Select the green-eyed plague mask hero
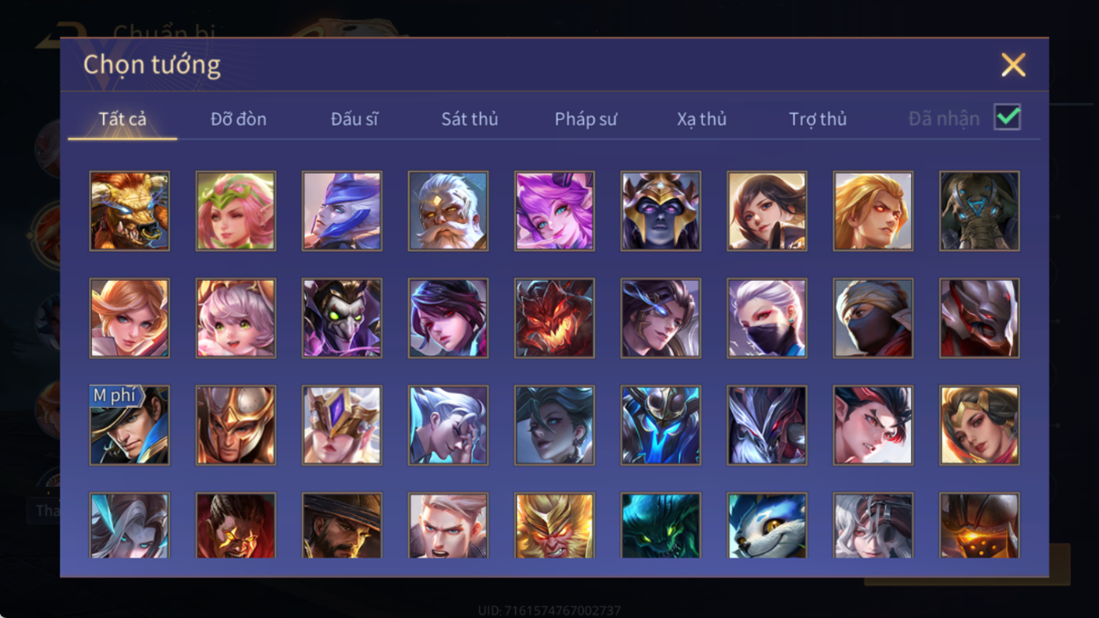 (342, 318)
